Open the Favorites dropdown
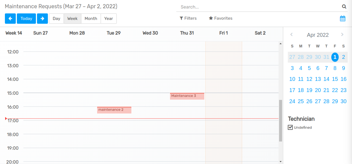The image size is (352, 164). 220,18
